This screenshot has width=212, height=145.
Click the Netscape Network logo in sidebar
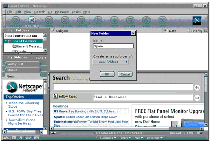pyautogui.click(x=24, y=87)
